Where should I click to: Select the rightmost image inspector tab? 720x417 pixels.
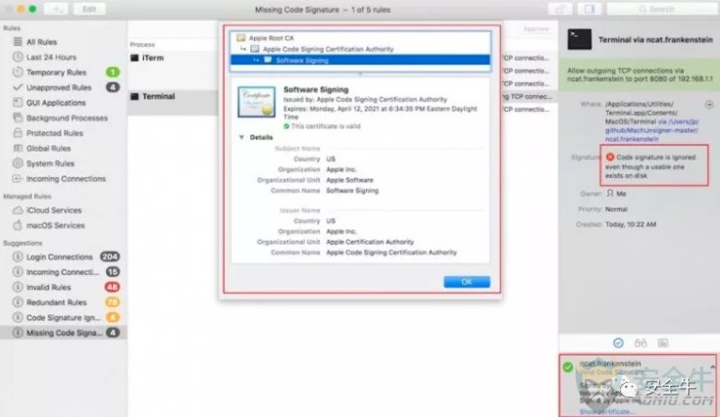pyautogui.click(x=662, y=343)
